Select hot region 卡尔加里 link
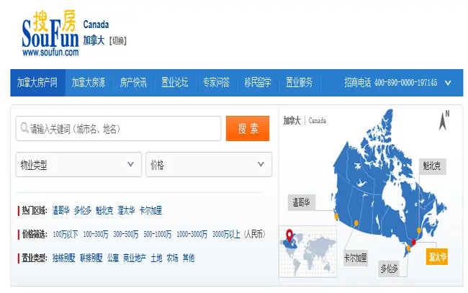Image resolution: width=468 pixels, height=293 pixels. [x=150, y=211]
